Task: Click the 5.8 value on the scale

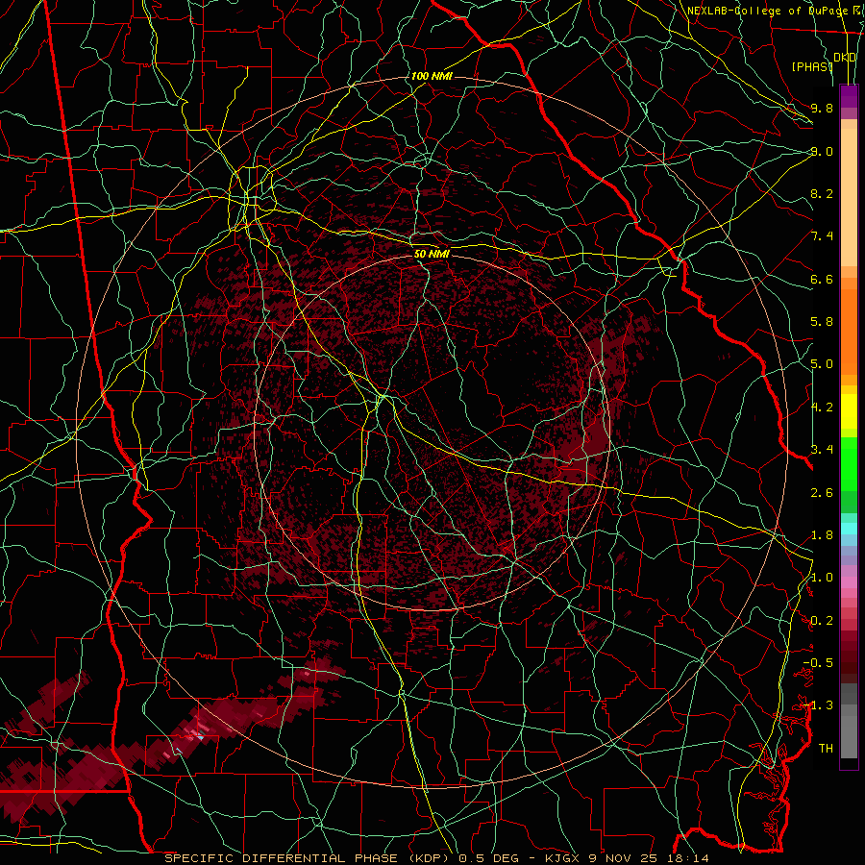Action: click(x=822, y=322)
